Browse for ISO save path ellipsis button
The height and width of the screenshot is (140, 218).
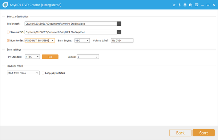point(119,32)
